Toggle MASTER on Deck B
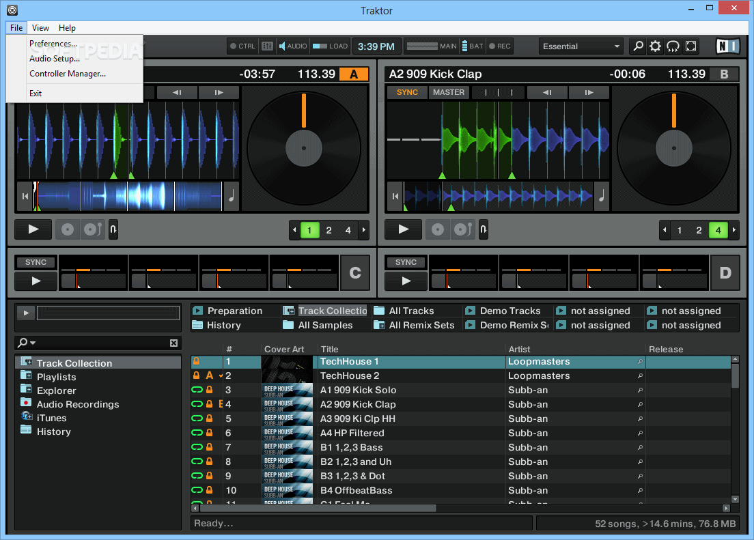Image resolution: width=754 pixels, height=540 pixels. (449, 92)
